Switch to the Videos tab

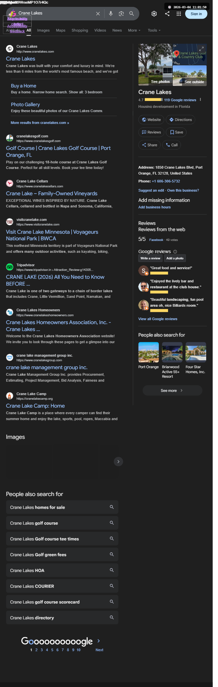coord(100,30)
